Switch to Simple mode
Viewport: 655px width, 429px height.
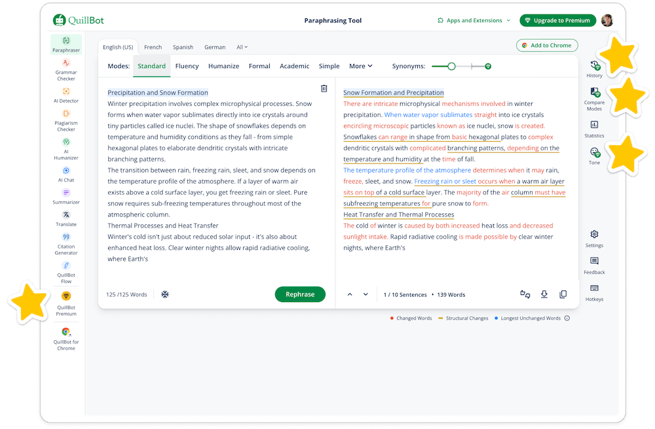click(329, 66)
